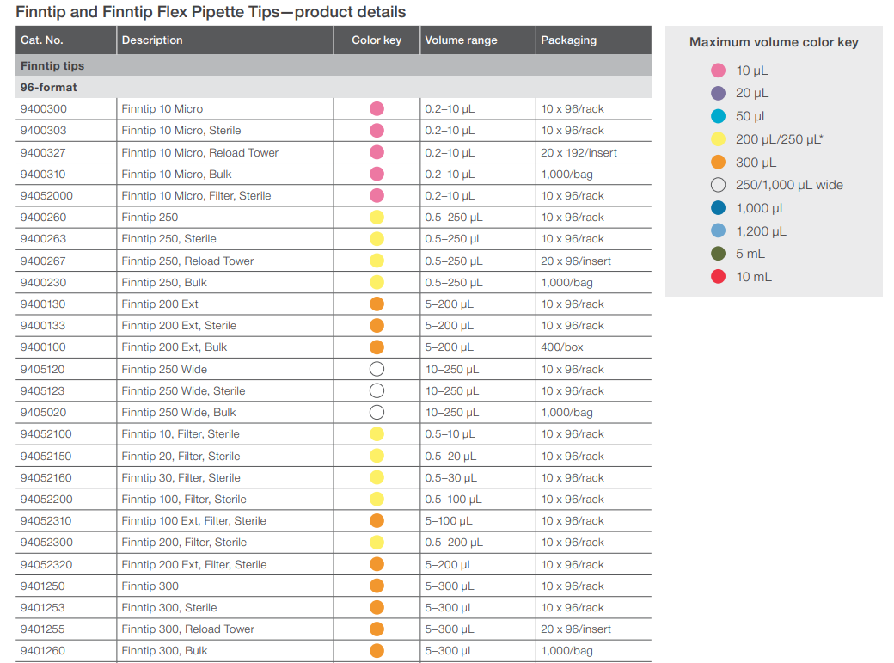894x663 pixels.
Task: Click the light blue 1,200 µL legend swatch
Action: (718, 230)
